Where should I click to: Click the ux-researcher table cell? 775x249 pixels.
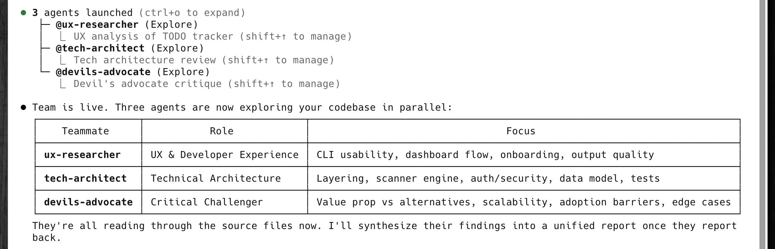tap(83, 155)
